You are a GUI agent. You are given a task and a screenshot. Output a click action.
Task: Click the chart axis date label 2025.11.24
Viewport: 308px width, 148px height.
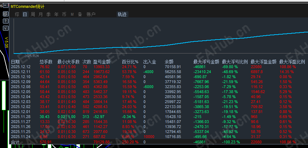click(x=32, y=56)
